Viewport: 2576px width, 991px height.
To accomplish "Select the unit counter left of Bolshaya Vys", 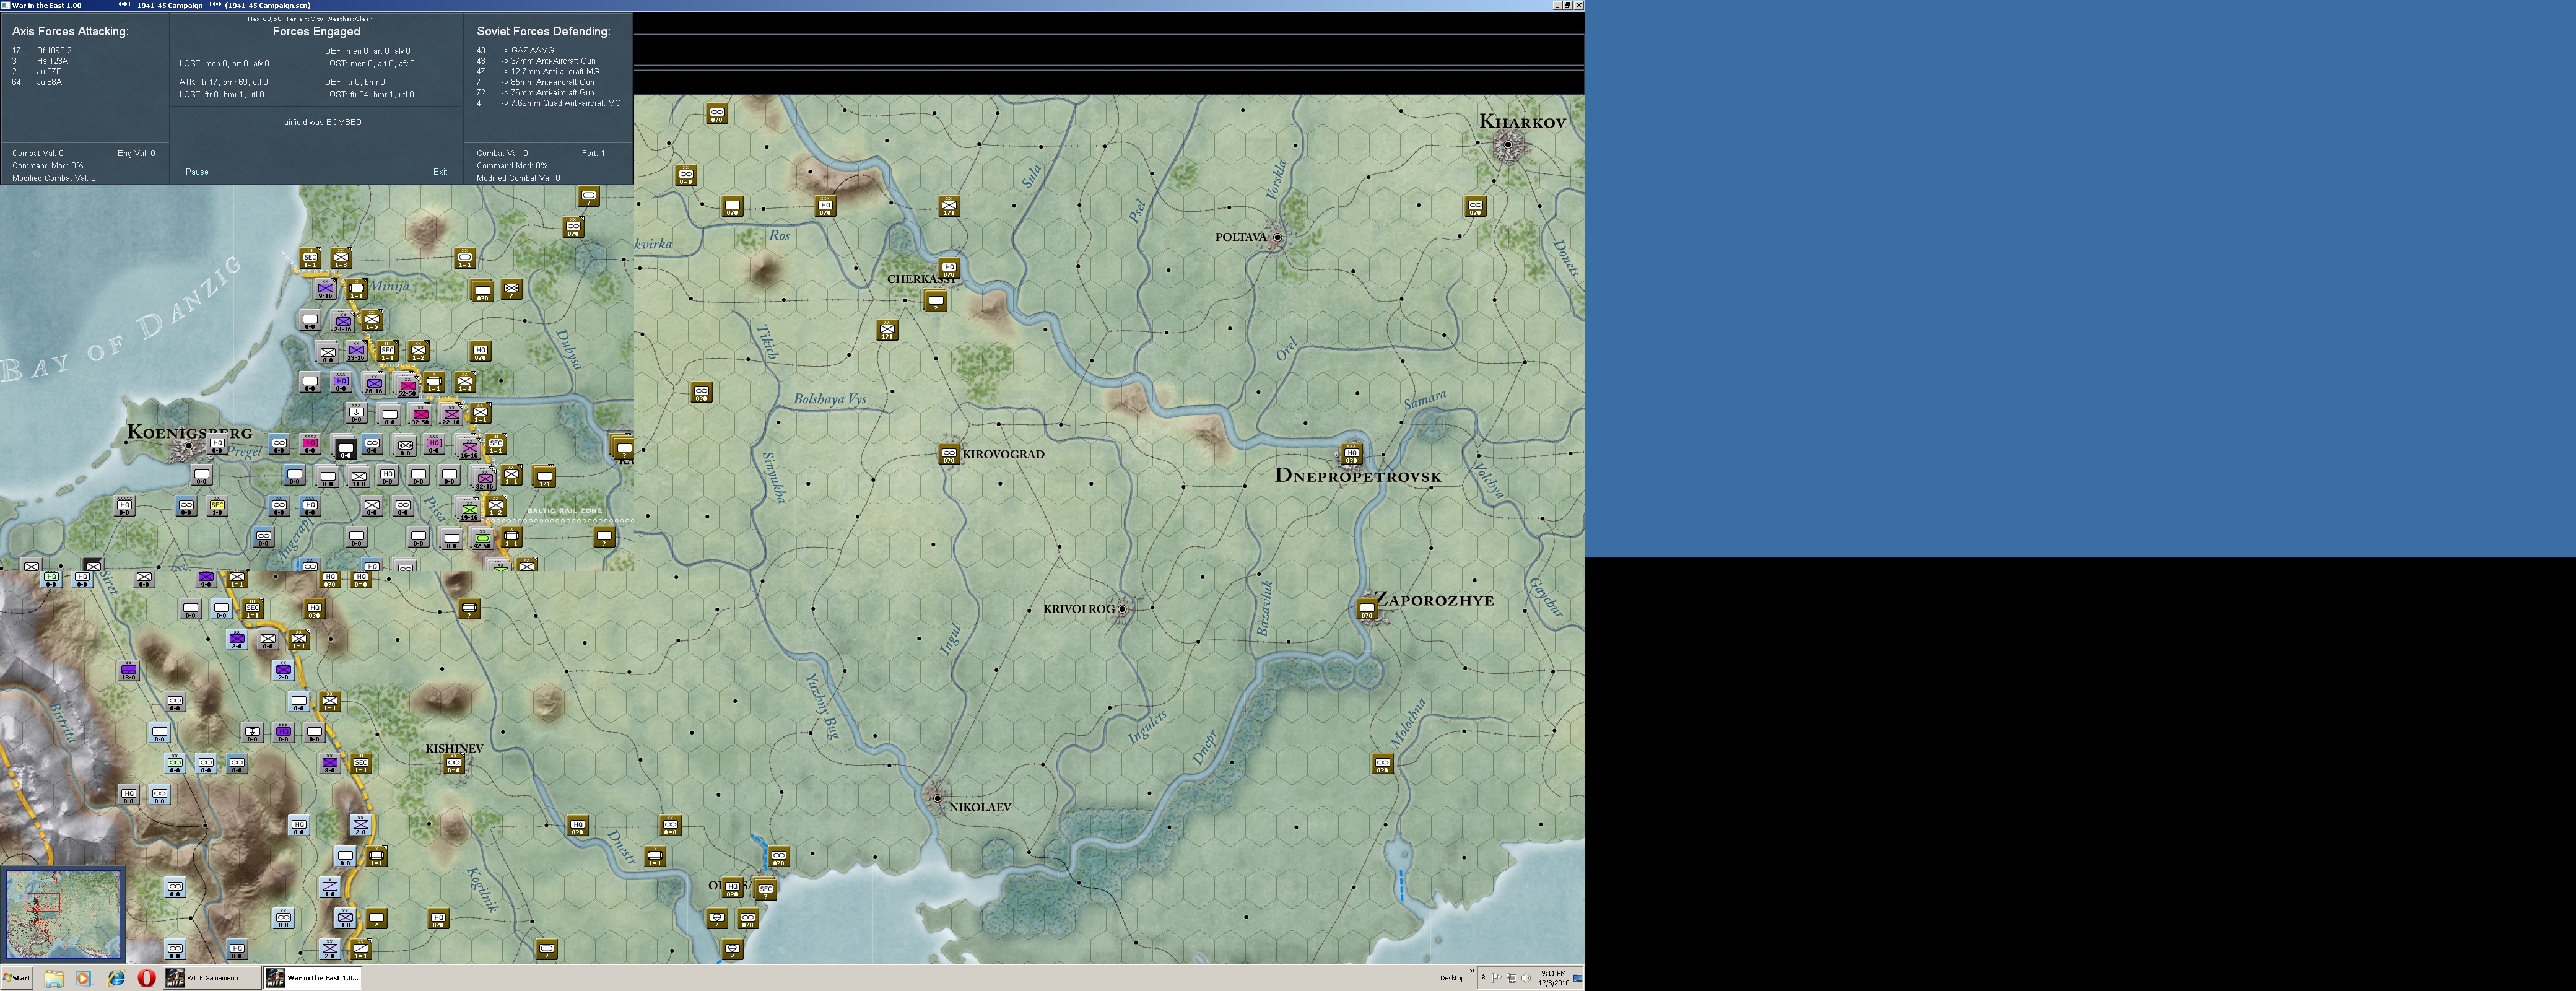I will [x=701, y=393].
